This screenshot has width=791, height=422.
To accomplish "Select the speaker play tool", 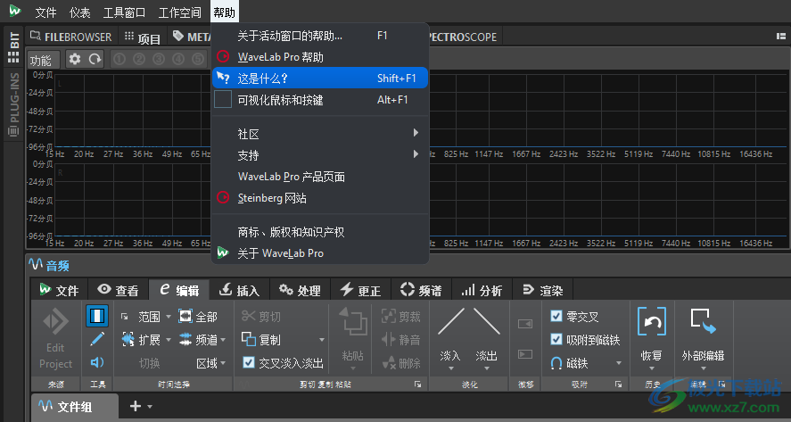I will pos(97,362).
